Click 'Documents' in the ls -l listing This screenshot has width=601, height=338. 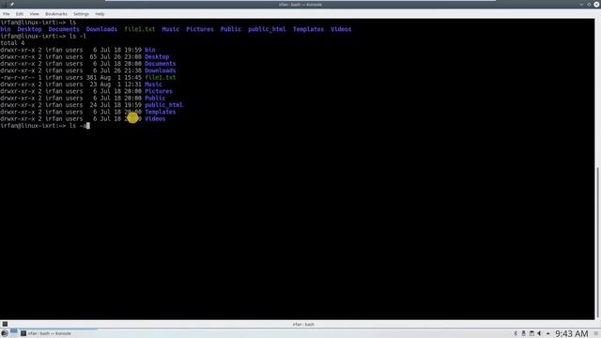point(161,64)
